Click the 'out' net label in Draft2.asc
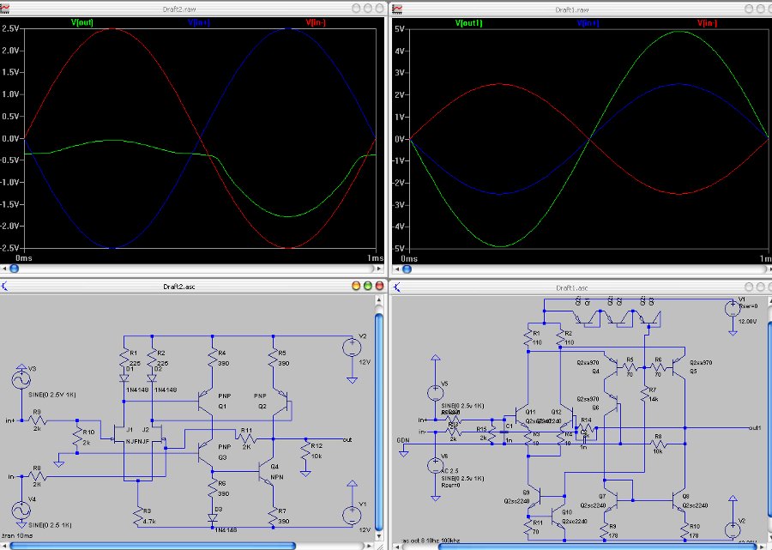Screen dimensions: 772x550 coord(347,439)
